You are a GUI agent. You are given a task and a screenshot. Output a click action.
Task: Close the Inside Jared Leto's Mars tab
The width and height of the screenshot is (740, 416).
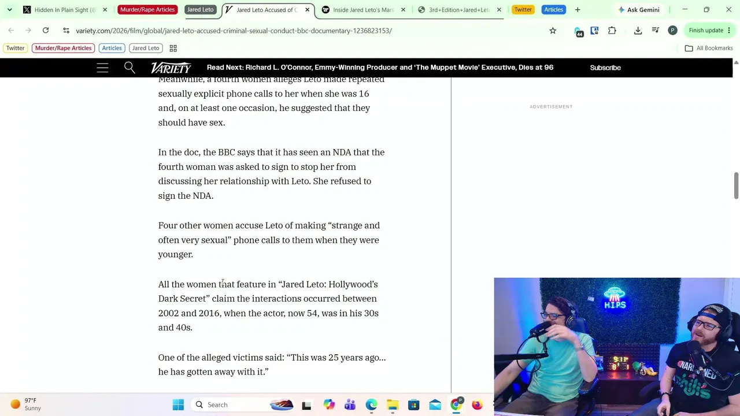pos(403,10)
